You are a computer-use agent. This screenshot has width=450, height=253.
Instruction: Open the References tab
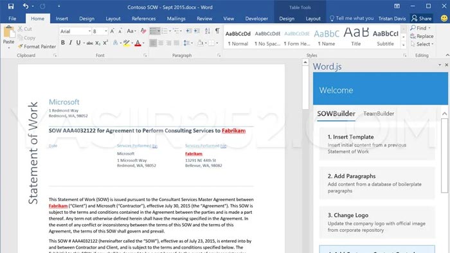click(143, 19)
